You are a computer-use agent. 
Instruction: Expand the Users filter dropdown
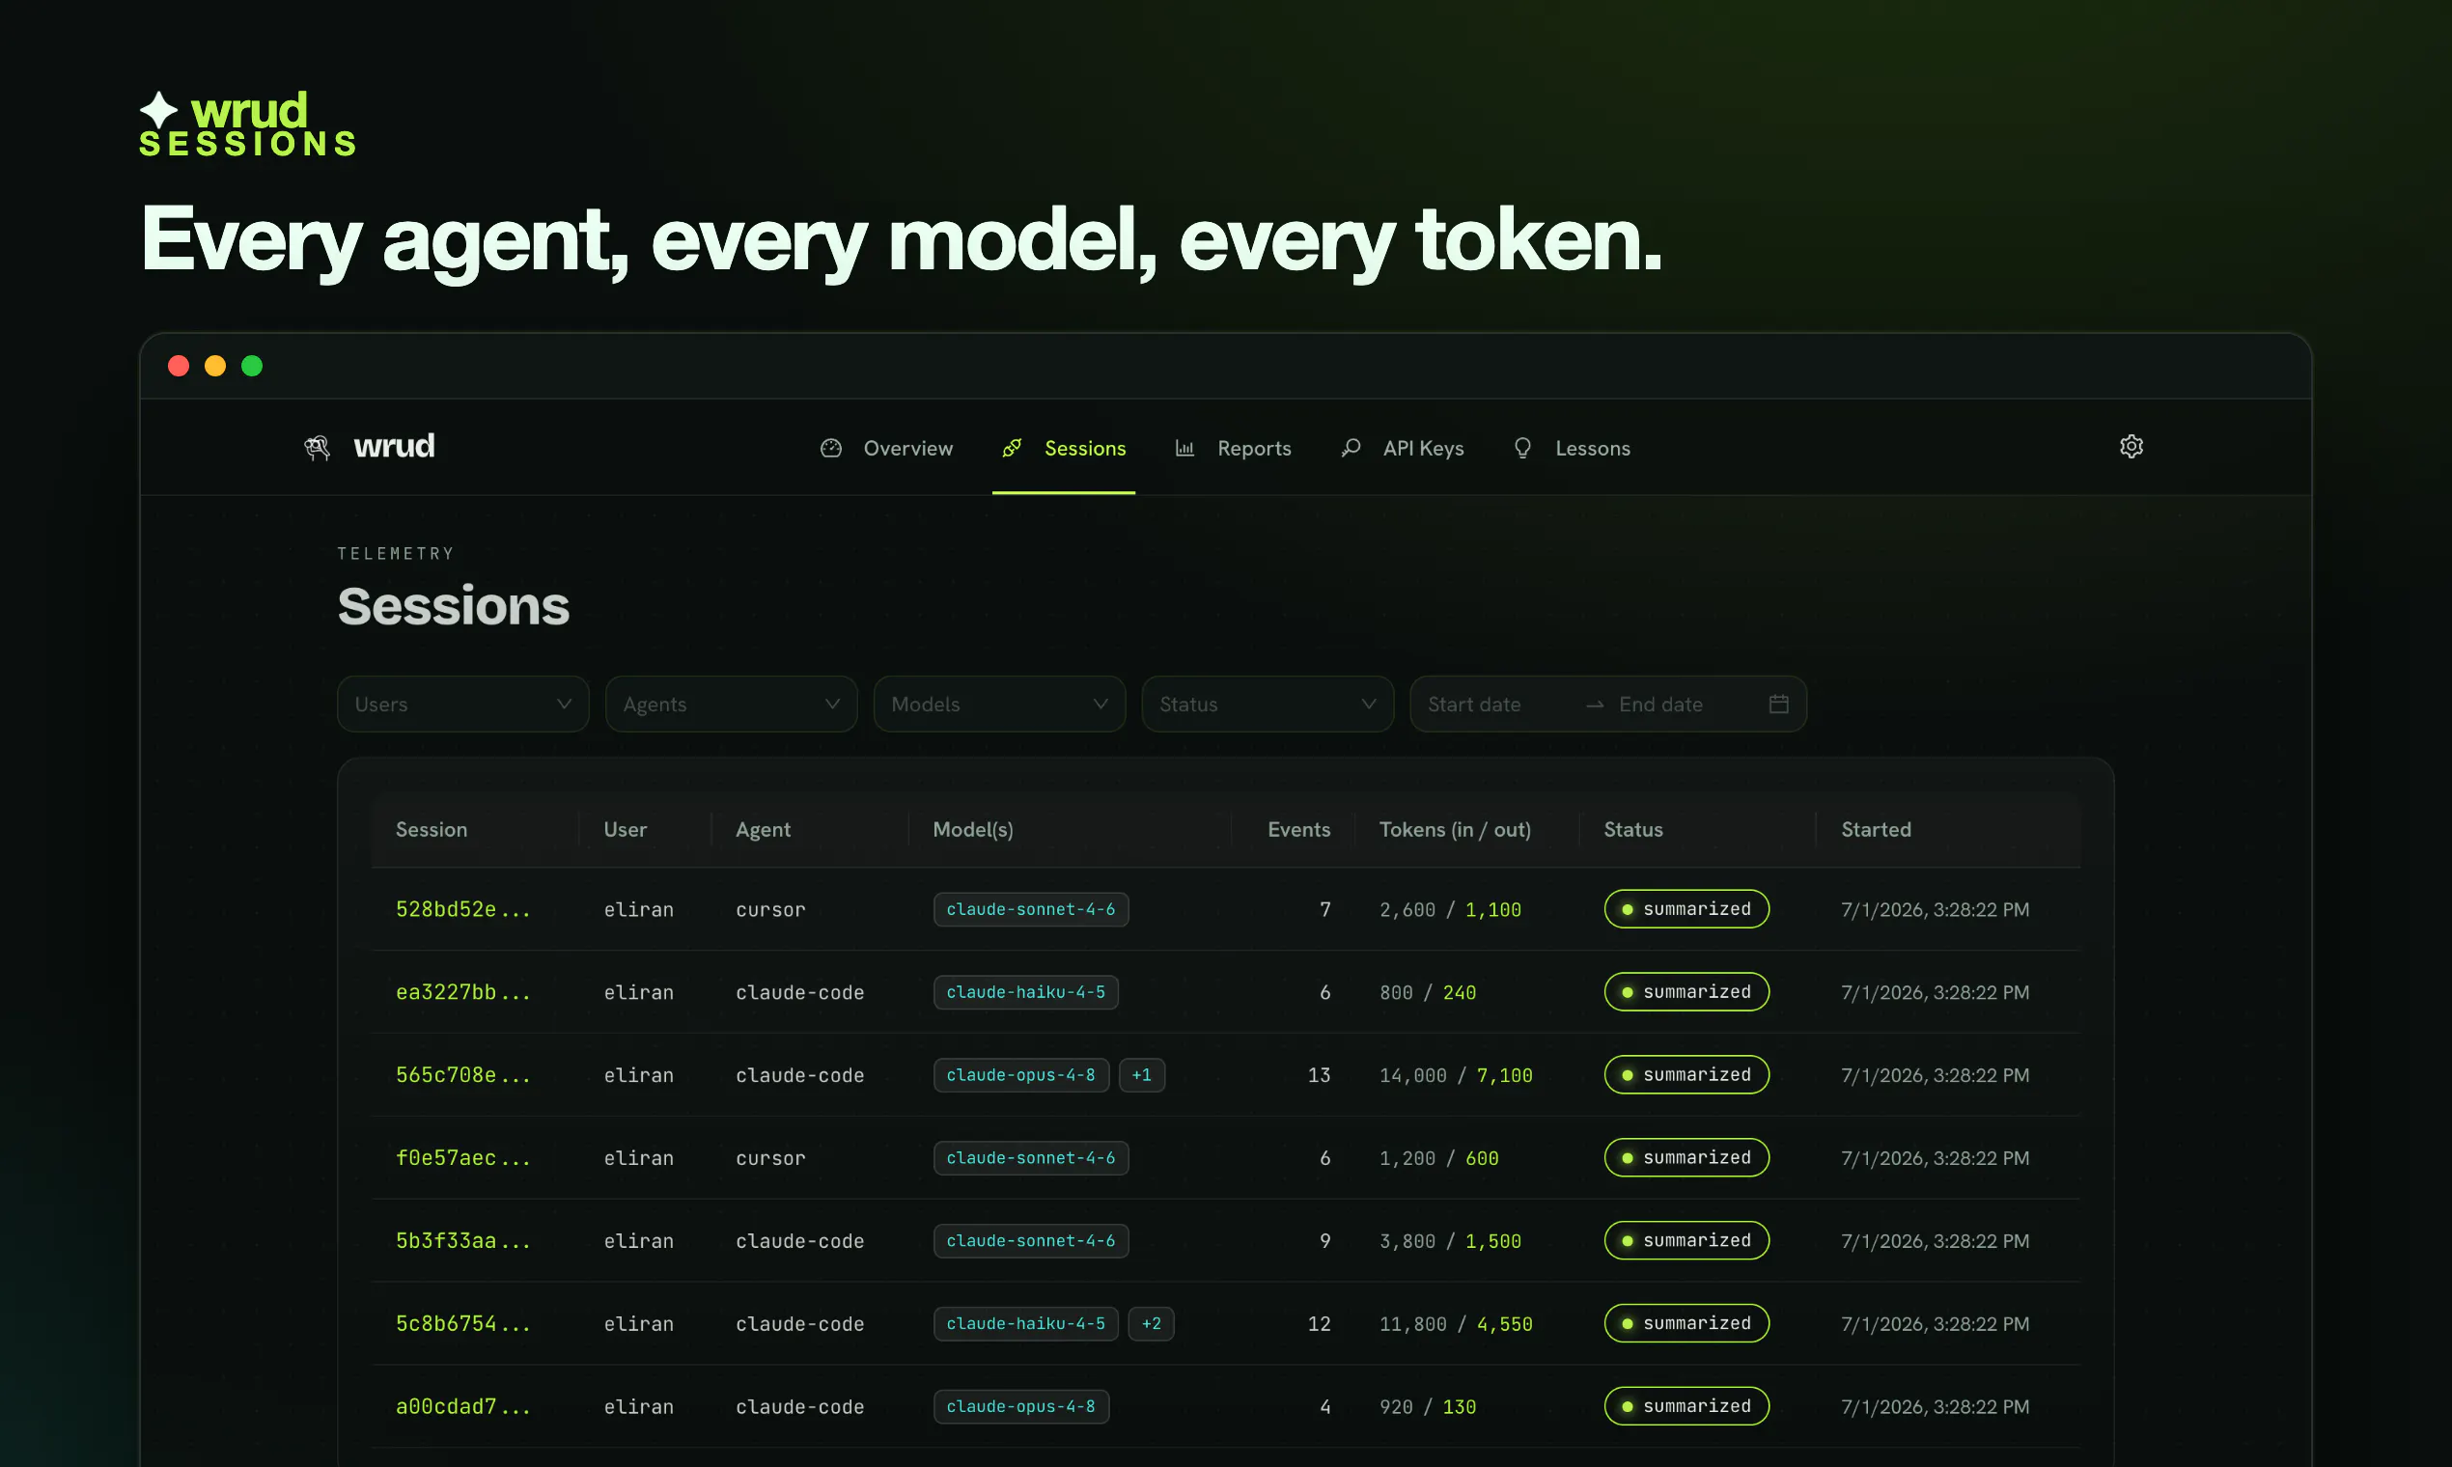pyautogui.click(x=462, y=704)
